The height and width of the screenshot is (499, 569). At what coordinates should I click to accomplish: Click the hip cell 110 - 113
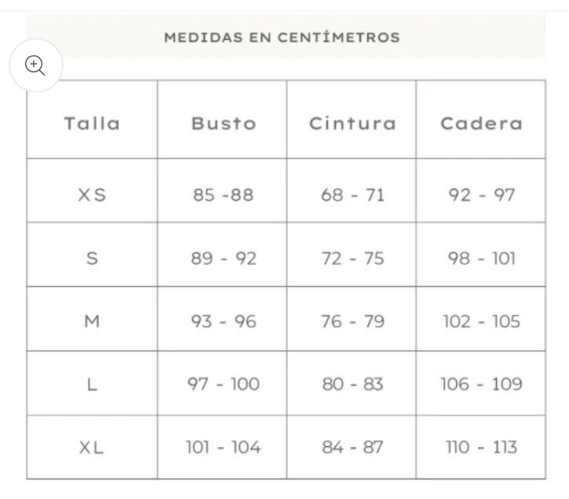(x=481, y=447)
